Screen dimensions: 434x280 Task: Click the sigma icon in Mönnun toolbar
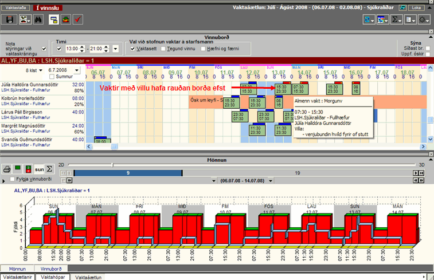coord(49,169)
